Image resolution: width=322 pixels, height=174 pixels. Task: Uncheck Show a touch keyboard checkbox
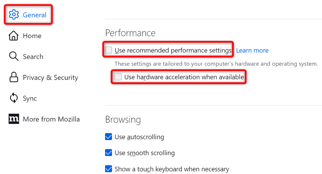(108, 169)
